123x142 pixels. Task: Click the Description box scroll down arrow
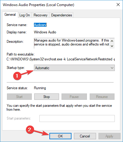pyautogui.click(x=112, y=46)
